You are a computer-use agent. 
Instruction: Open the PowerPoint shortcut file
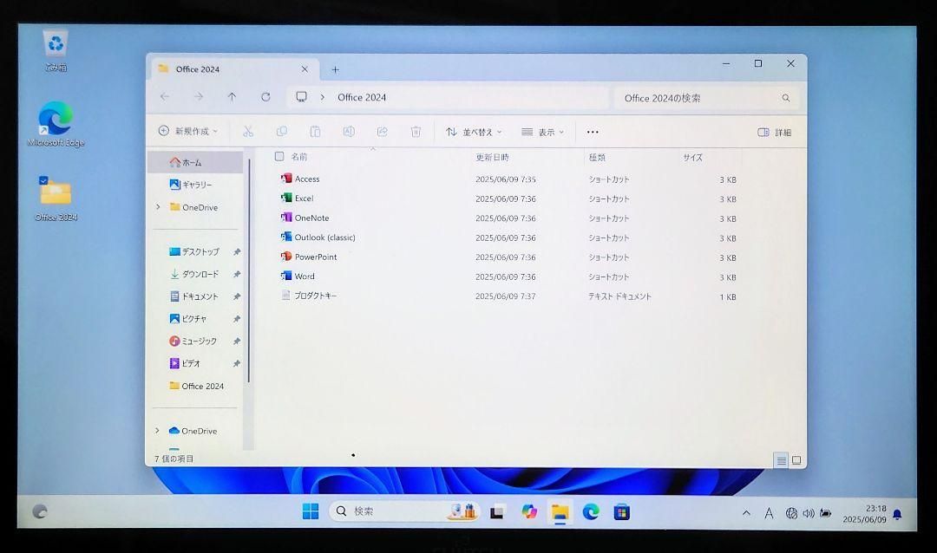(x=315, y=257)
